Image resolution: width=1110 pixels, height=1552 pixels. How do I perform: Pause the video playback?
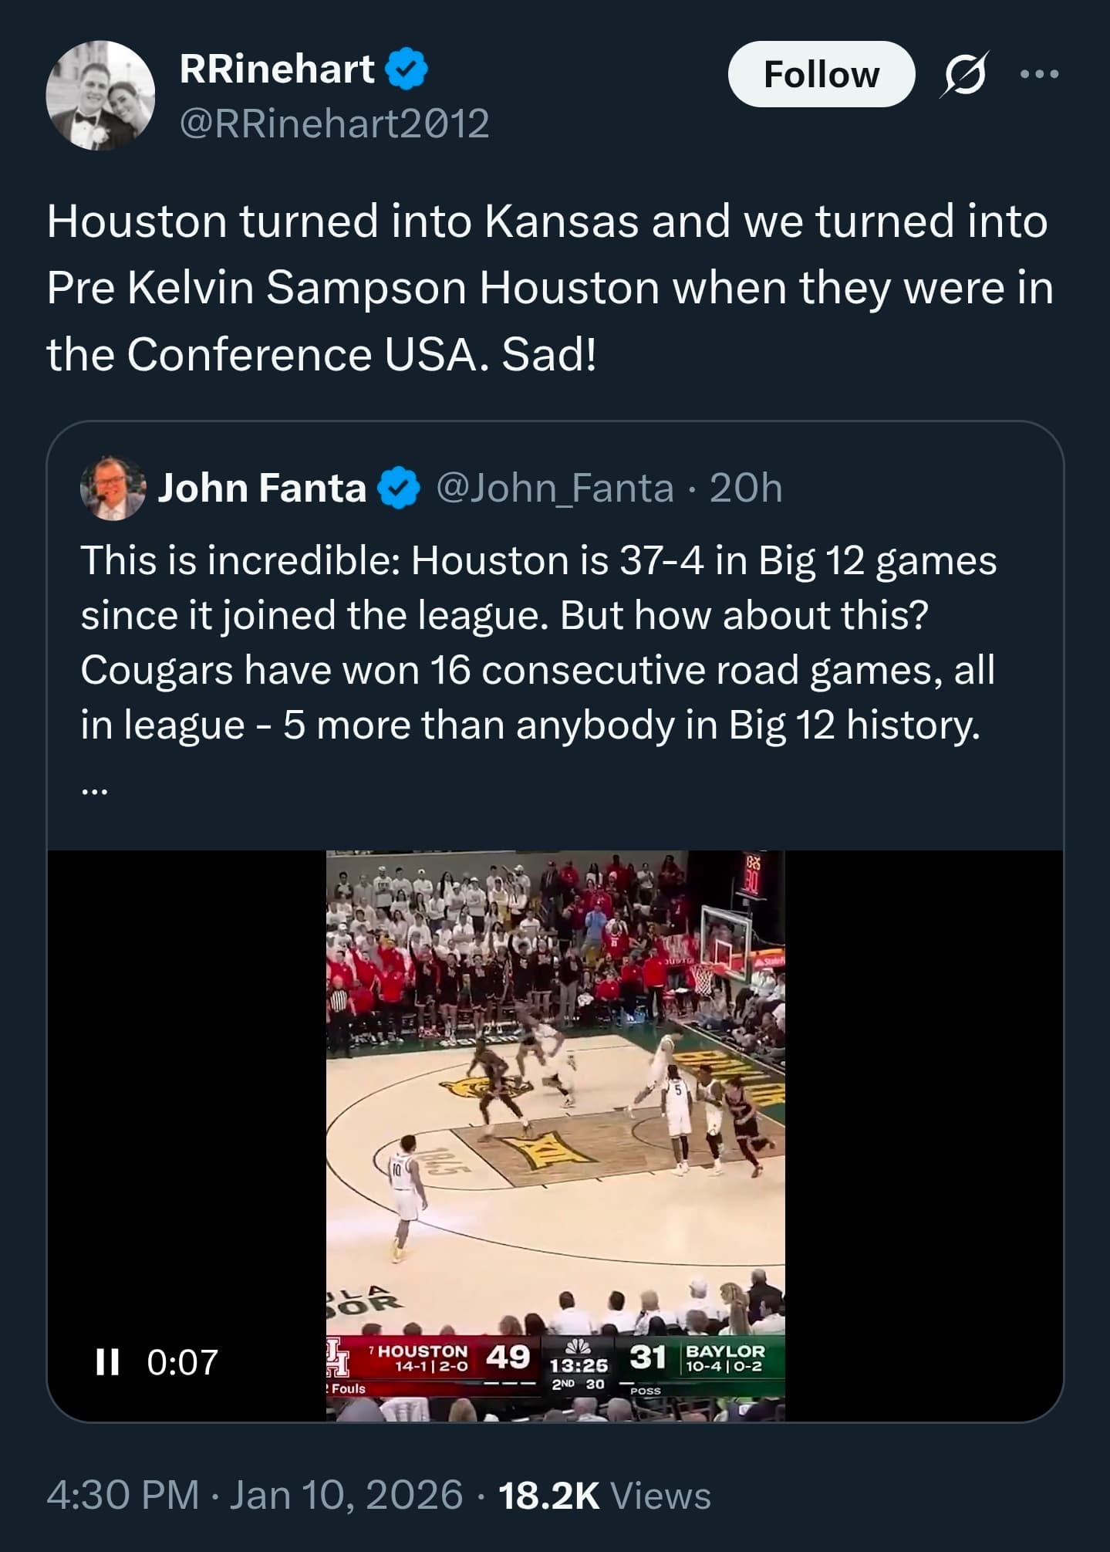[x=107, y=1362]
